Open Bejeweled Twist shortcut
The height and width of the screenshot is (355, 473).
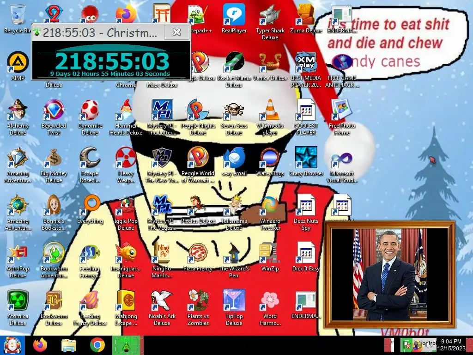pyautogui.click(x=54, y=117)
